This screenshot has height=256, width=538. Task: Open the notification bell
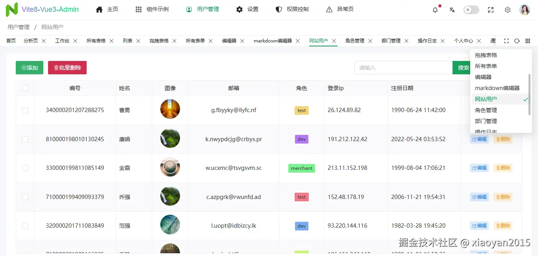pyautogui.click(x=435, y=10)
